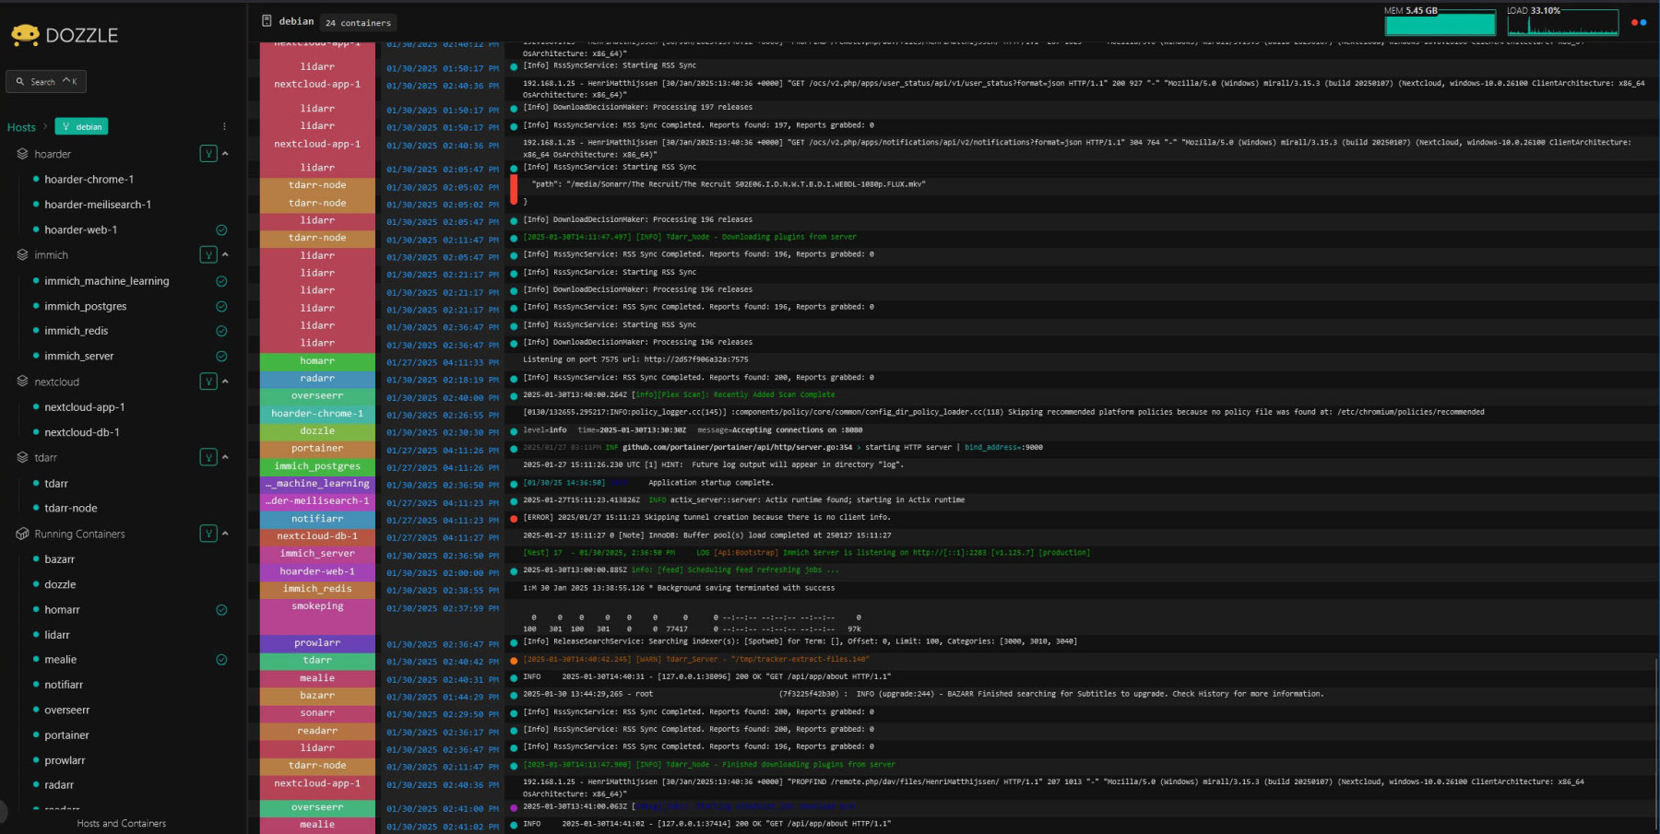
Task: Collapse the hoarder stack chevron
Action: (225, 154)
